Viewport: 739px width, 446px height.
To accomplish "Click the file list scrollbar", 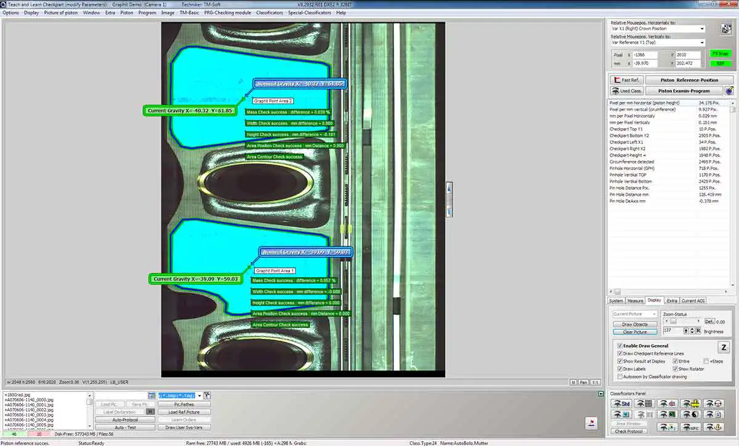I will [x=90, y=410].
